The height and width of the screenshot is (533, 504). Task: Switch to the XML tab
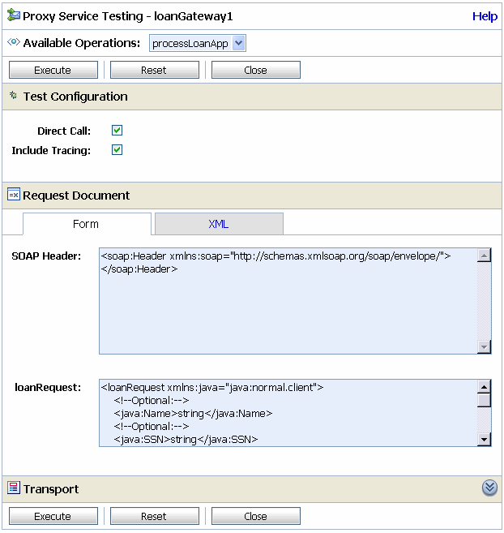tap(219, 224)
